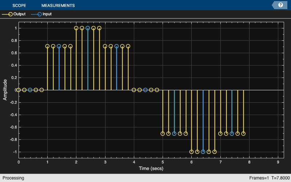The width and height of the screenshot is (291, 182).
Task: Open the MEASUREMENTS tab
Action: 58,5
